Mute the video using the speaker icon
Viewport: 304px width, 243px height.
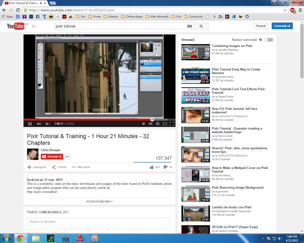(47, 124)
